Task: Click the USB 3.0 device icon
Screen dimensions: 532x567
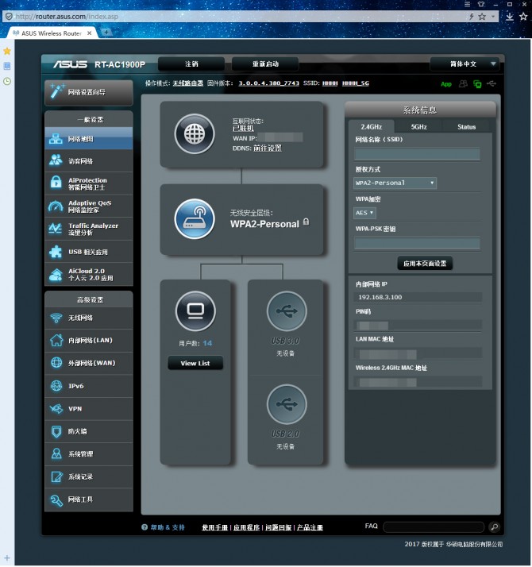Action: pyautogui.click(x=287, y=311)
